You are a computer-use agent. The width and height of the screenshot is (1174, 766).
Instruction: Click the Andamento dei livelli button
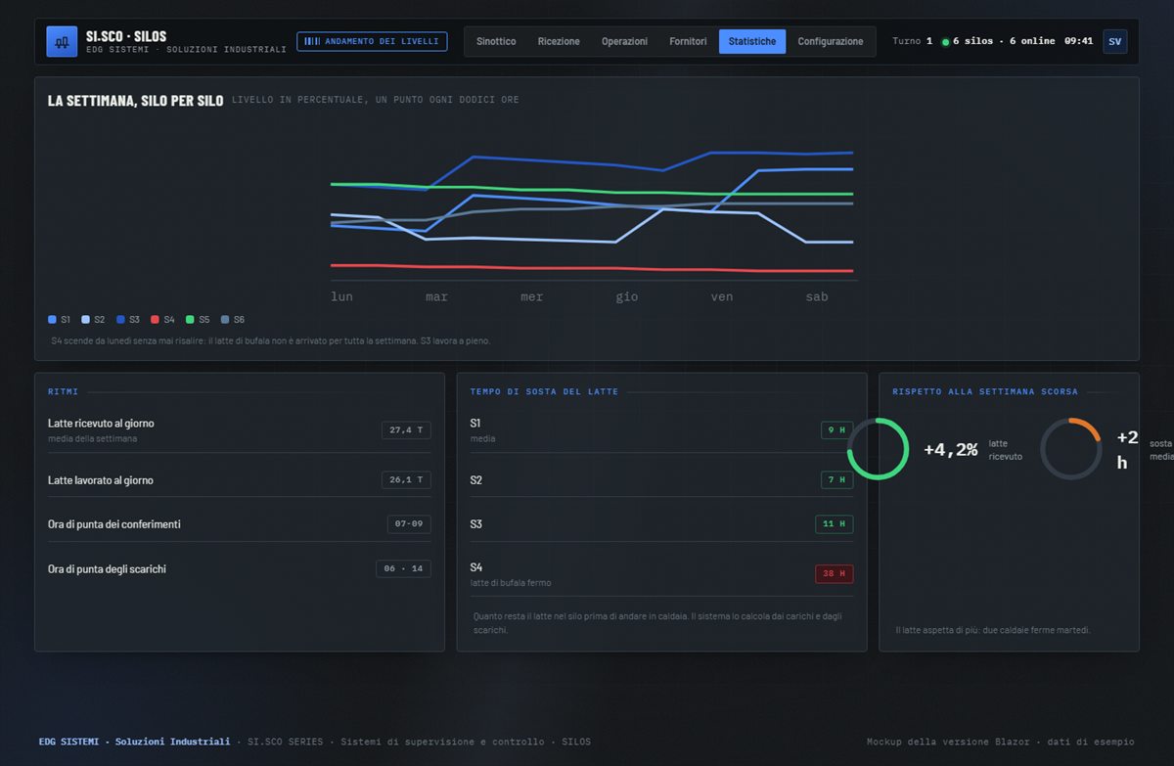[372, 41]
